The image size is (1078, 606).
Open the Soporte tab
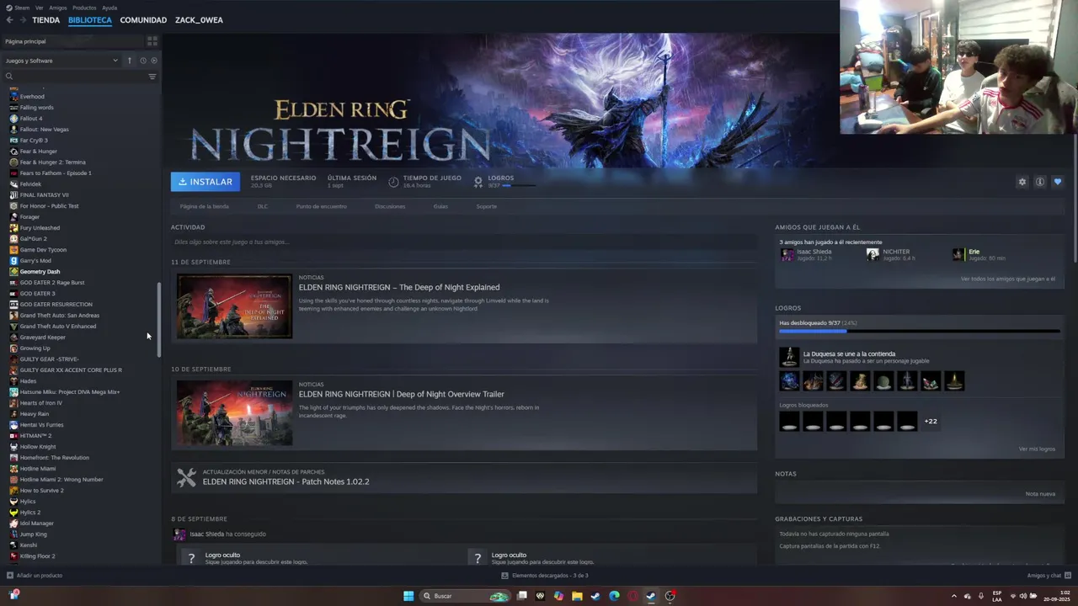[x=486, y=206]
